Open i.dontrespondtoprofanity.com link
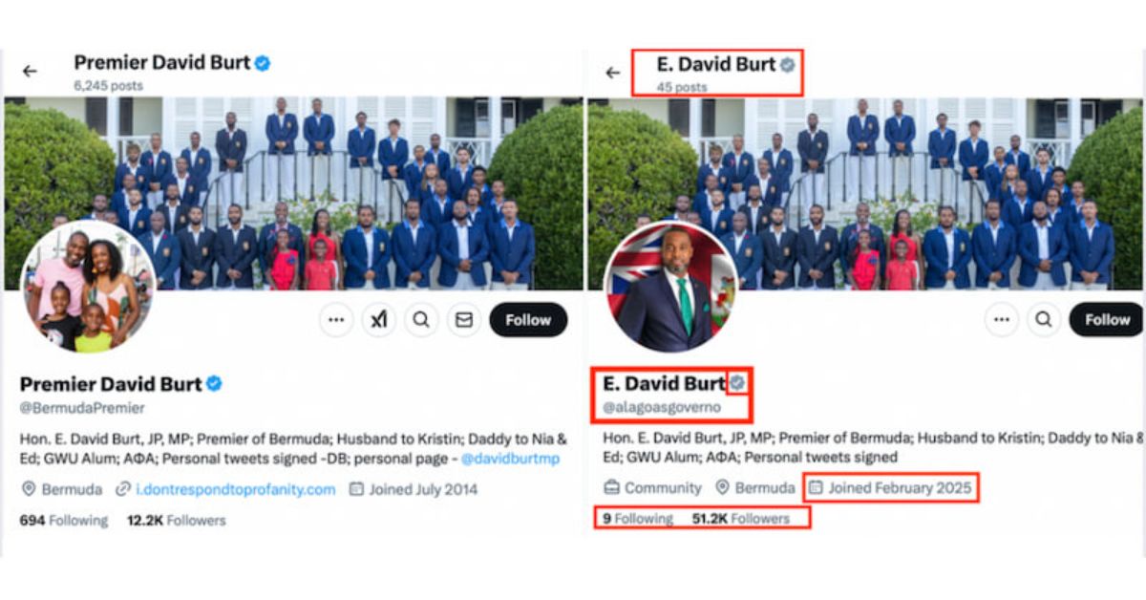The height and width of the screenshot is (600, 1146). (235, 489)
